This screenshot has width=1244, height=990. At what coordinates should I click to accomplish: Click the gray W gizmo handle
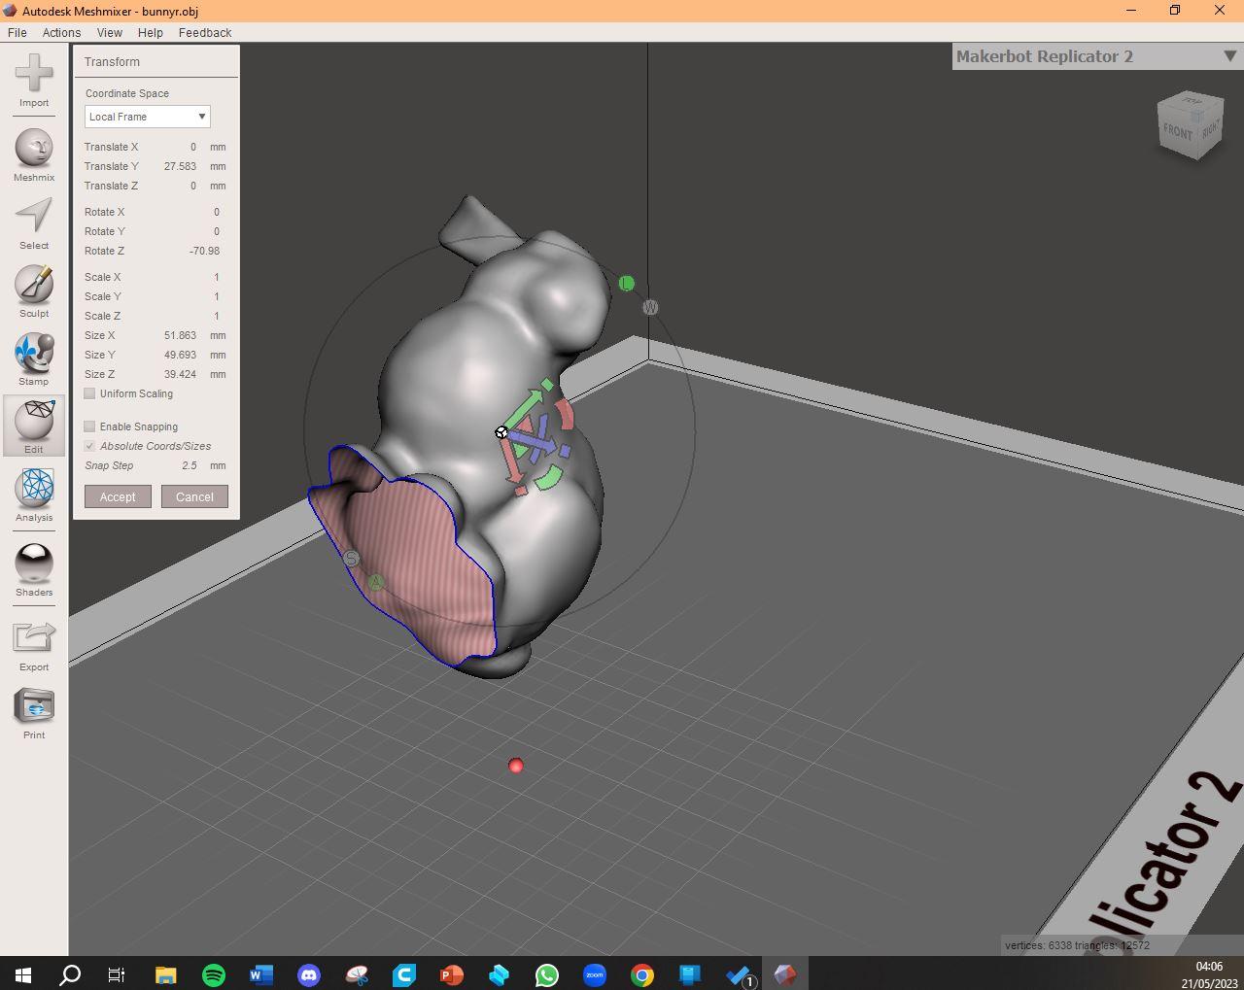(x=650, y=307)
